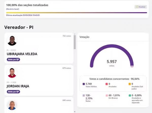Click Eleito por QP badge under Jordan Iraja

13,92
